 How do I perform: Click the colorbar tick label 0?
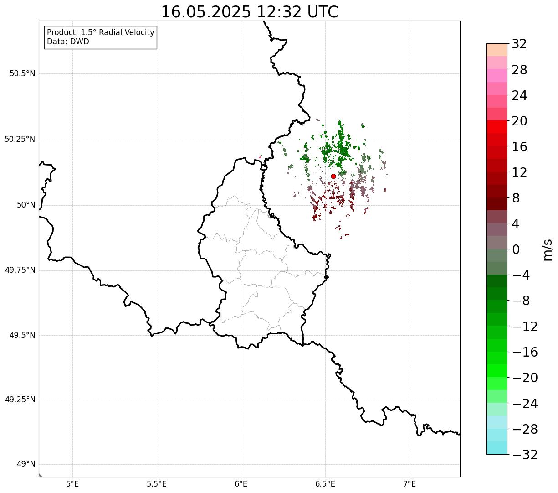pyautogui.click(x=516, y=249)
